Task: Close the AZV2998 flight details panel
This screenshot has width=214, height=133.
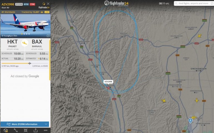Action: tap(48, 4)
